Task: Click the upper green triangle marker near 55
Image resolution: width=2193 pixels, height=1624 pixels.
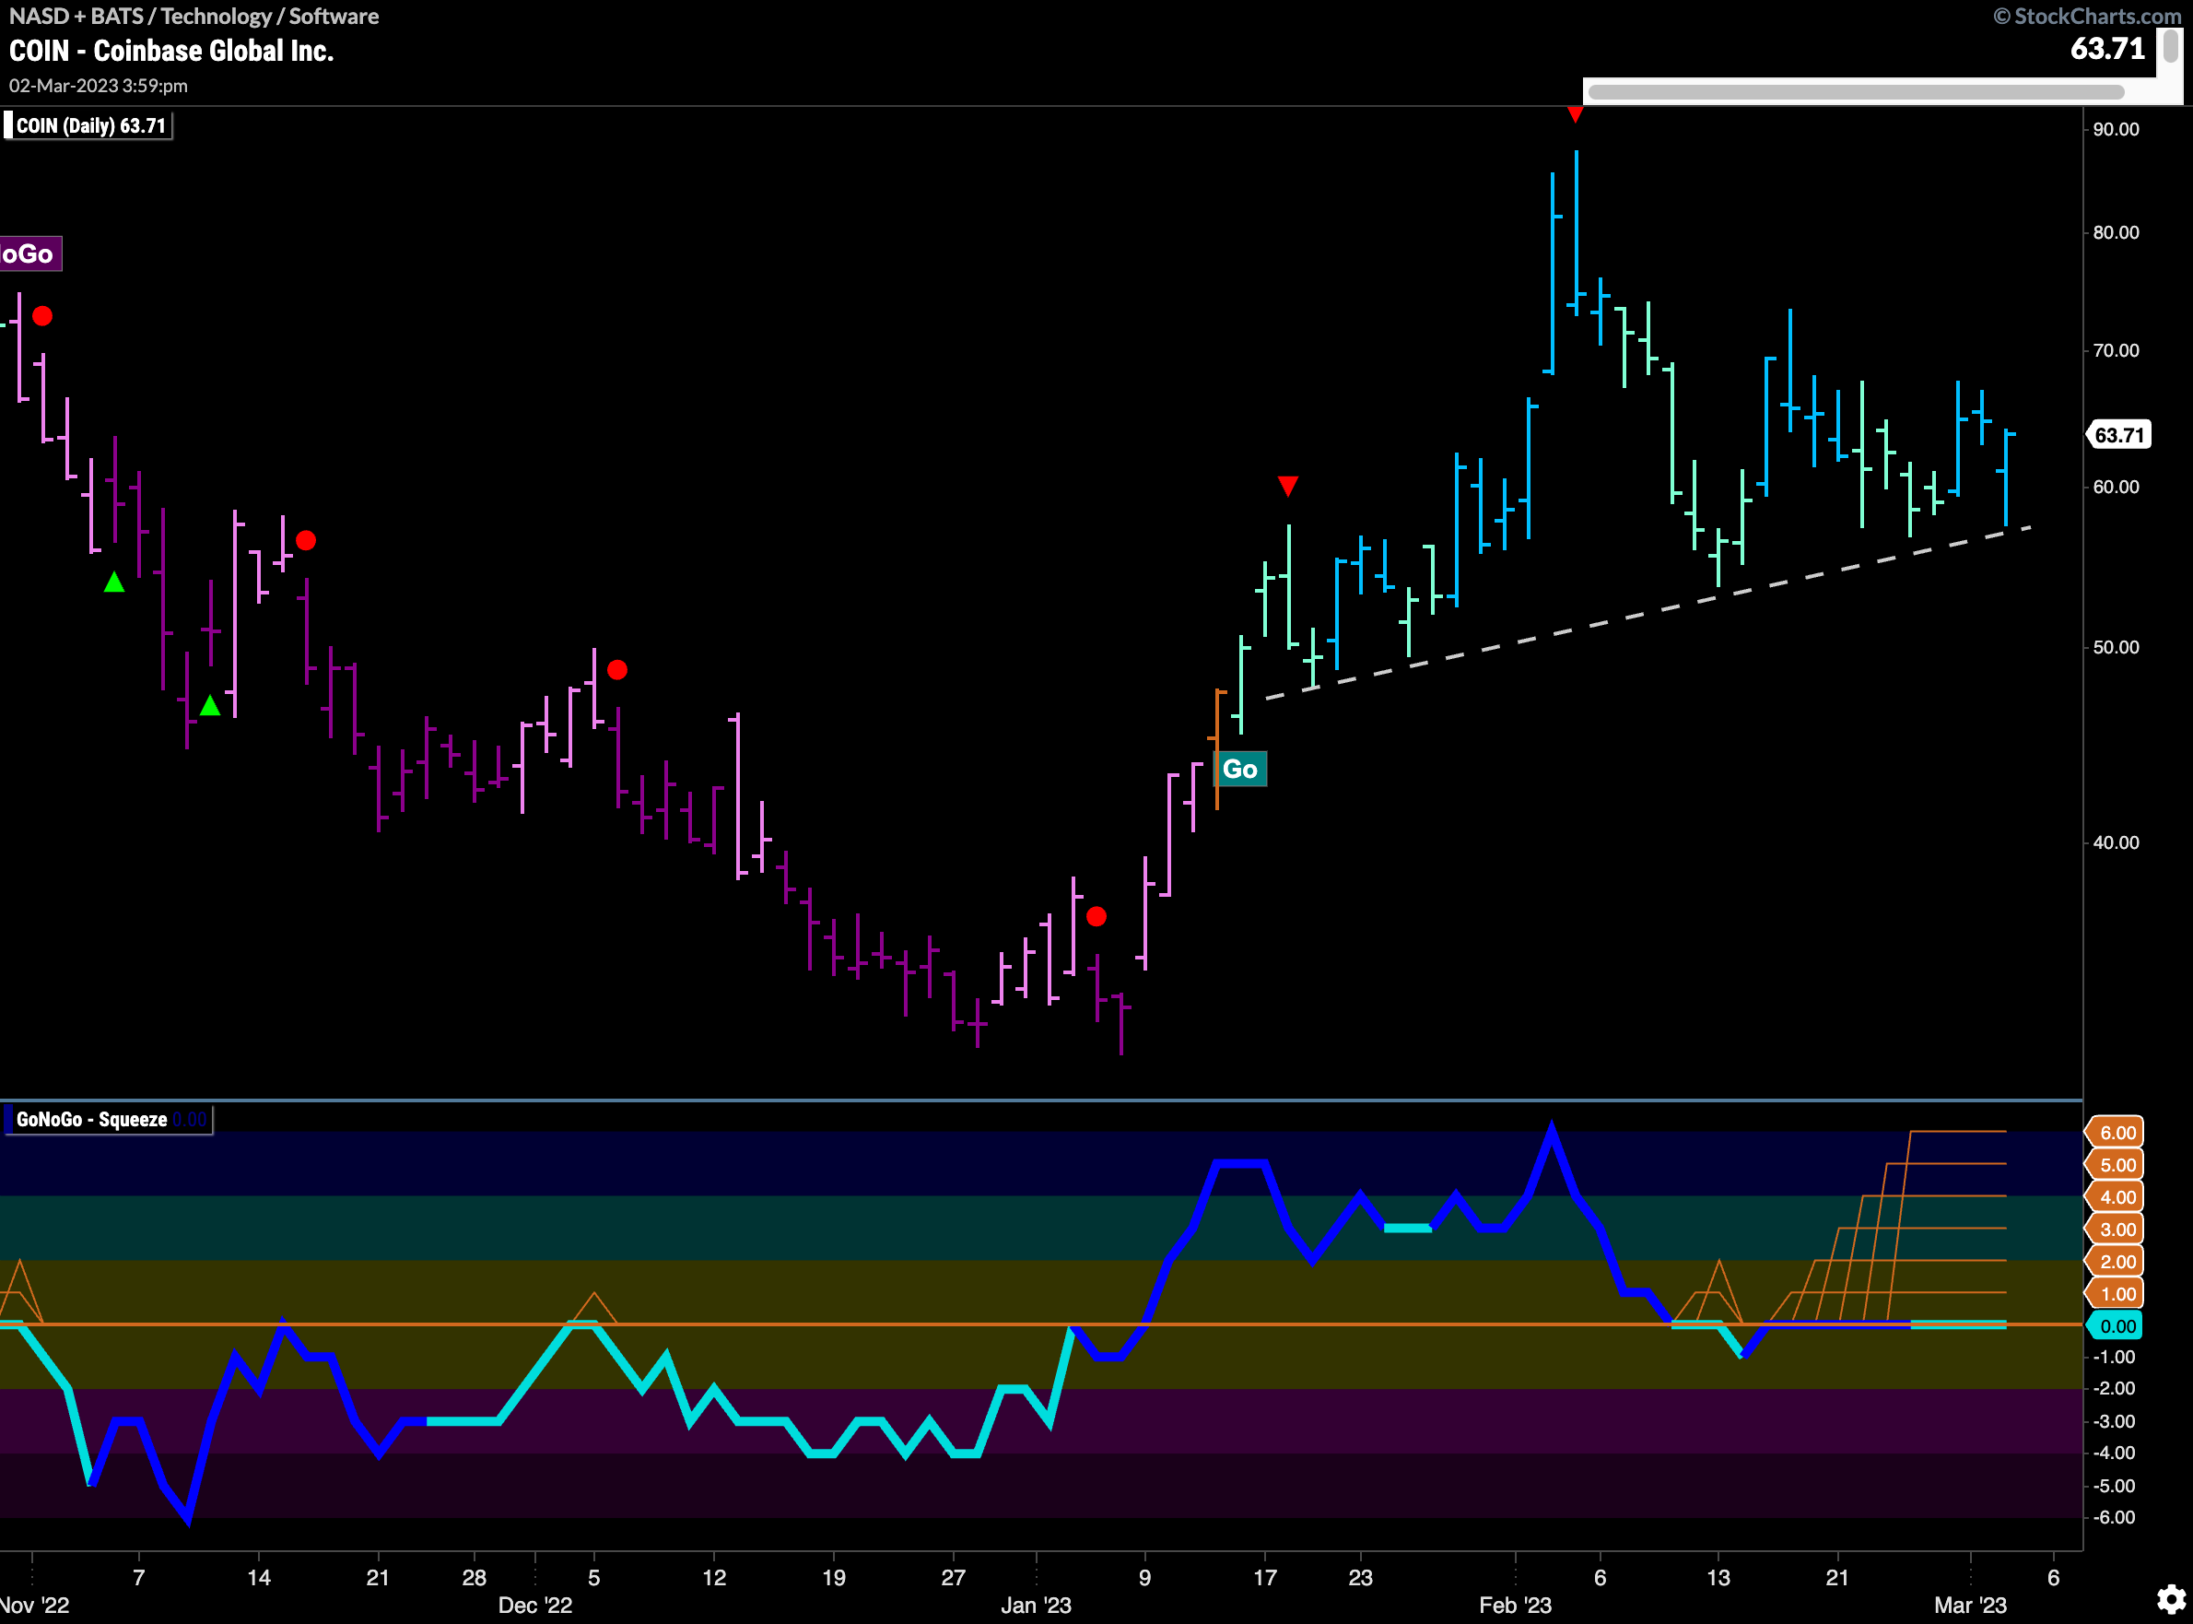Action: pyautogui.click(x=114, y=582)
